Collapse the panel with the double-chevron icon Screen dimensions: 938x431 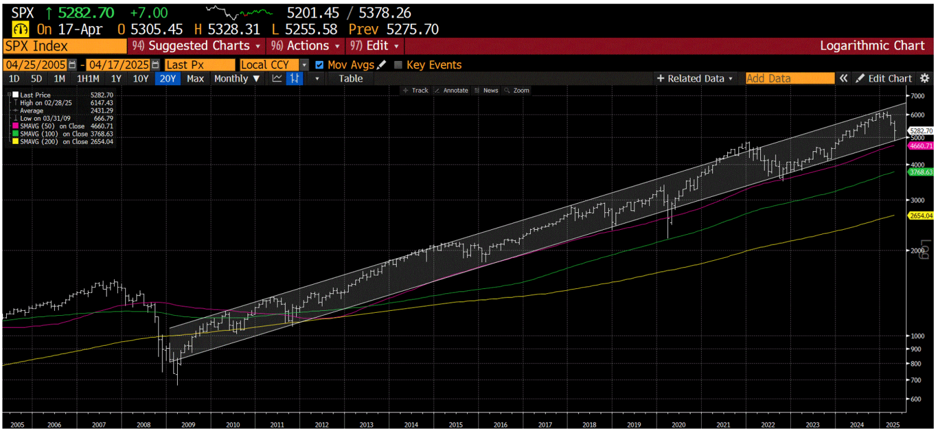[x=844, y=78]
